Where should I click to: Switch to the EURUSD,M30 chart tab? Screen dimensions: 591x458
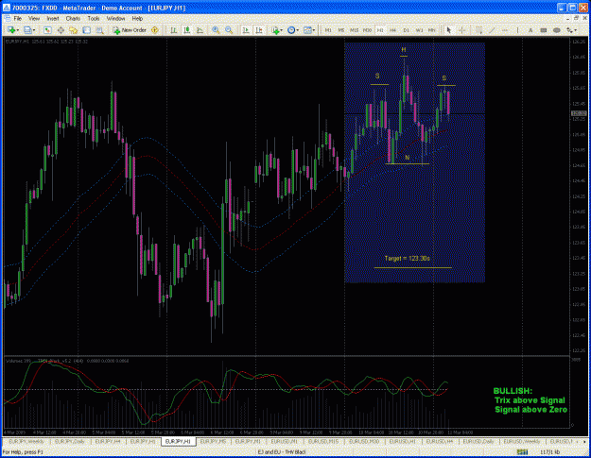pyautogui.click(x=364, y=441)
